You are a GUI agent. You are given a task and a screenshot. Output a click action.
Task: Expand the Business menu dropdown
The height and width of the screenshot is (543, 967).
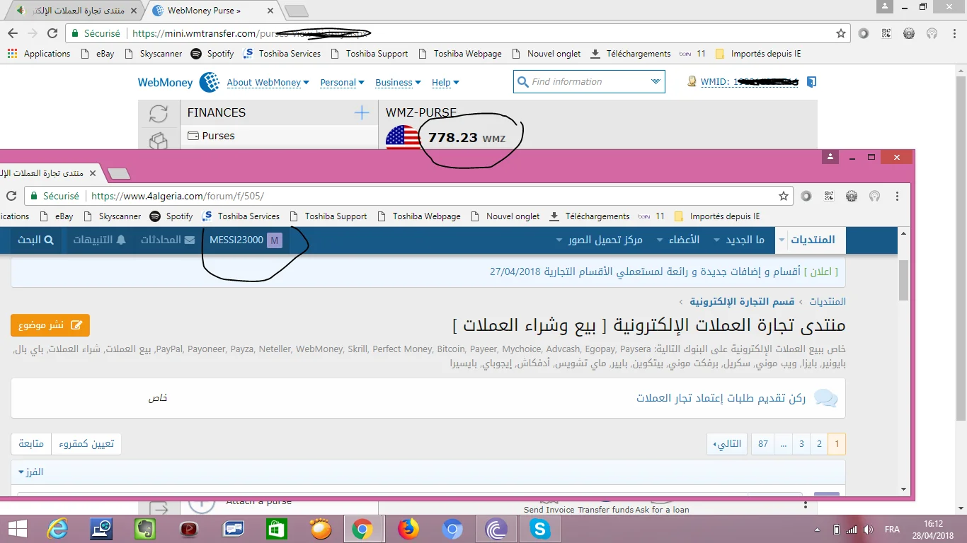(398, 82)
